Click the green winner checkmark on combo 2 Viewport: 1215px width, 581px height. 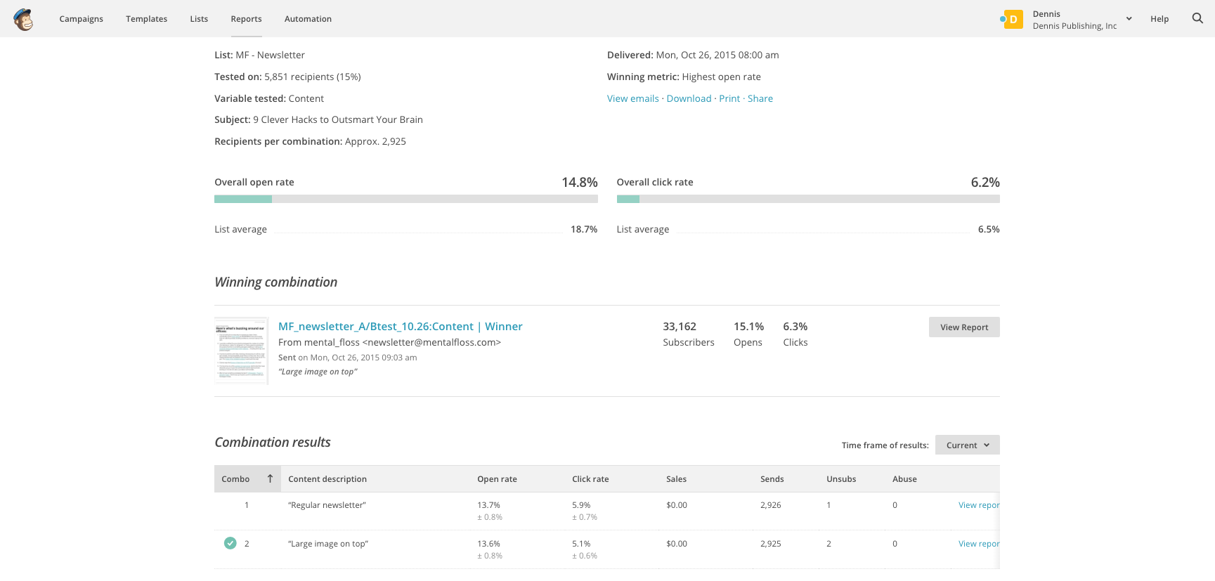(x=230, y=543)
